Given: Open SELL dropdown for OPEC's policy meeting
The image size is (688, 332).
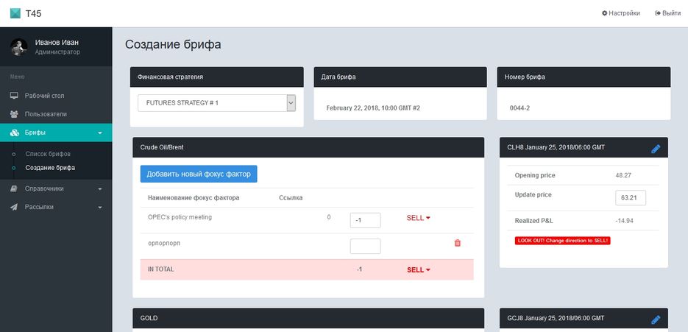Looking at the screenshot, I should click(418, 218).
